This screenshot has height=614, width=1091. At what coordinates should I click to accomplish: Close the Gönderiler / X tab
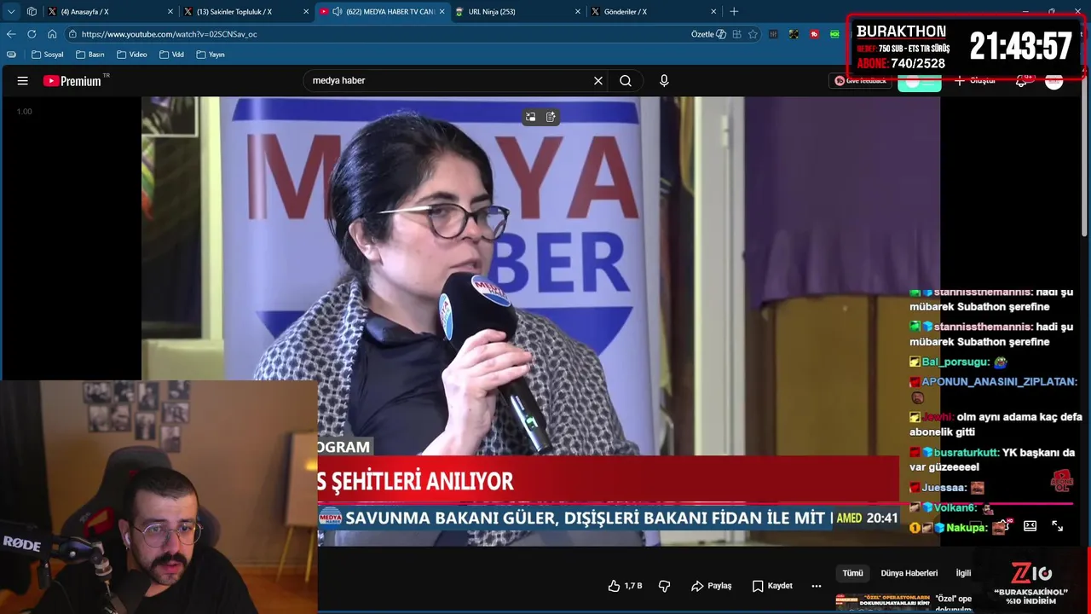(x=713, y=12)
